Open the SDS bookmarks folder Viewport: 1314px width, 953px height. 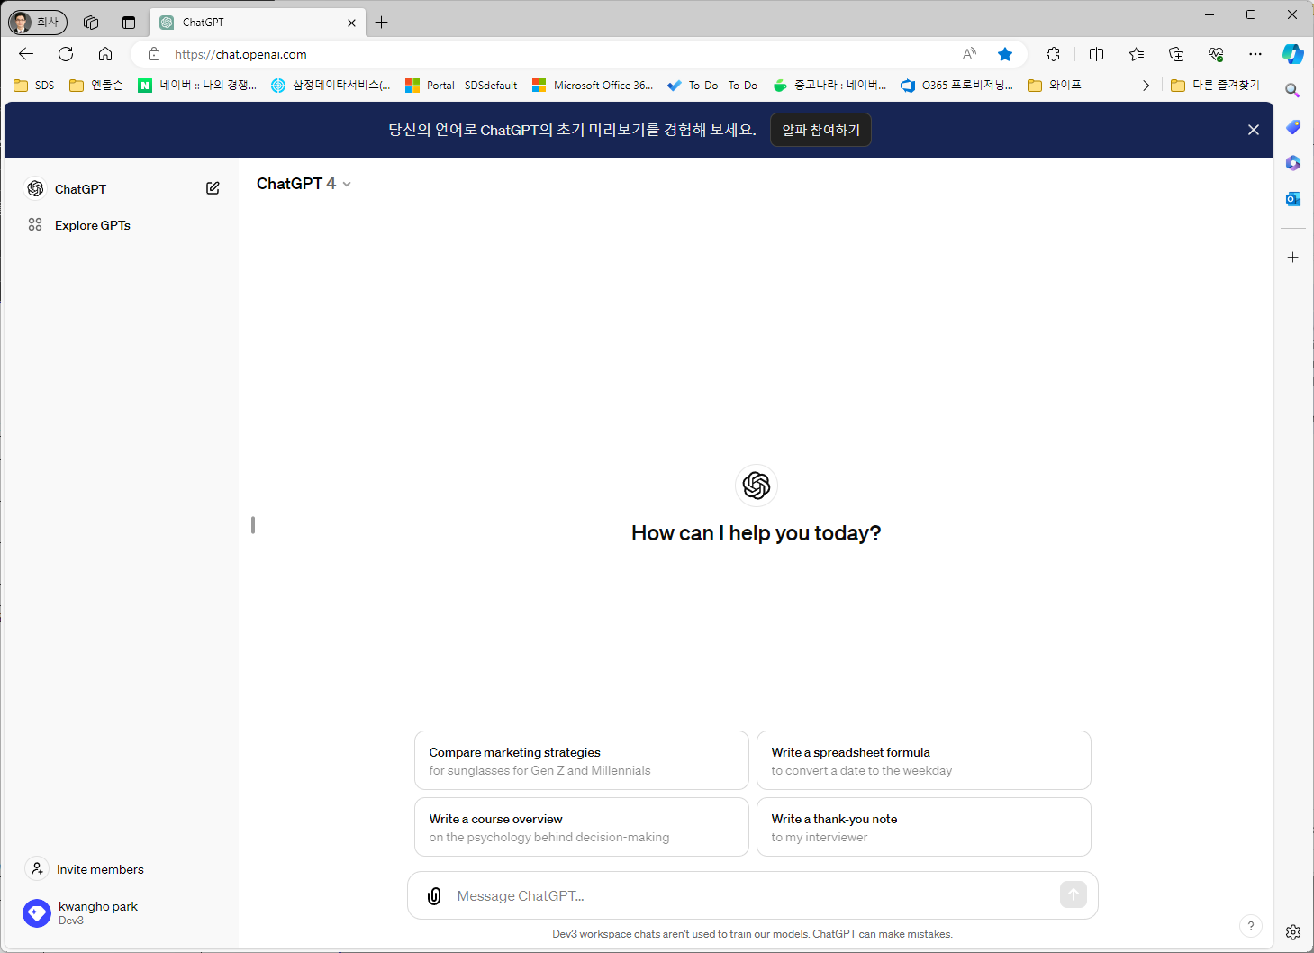tap(34, 86)
